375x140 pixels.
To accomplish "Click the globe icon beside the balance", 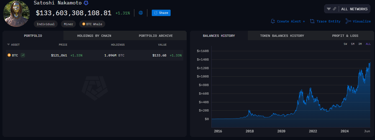I will click(x=141, y=13).
